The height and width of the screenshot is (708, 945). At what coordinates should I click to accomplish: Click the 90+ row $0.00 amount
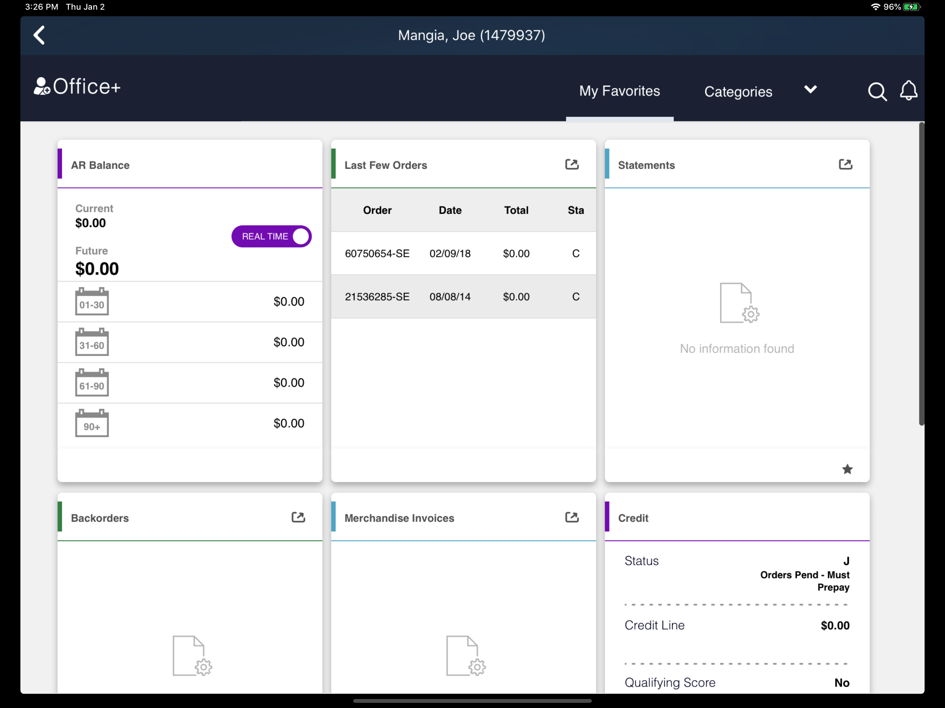click(289, 423)
